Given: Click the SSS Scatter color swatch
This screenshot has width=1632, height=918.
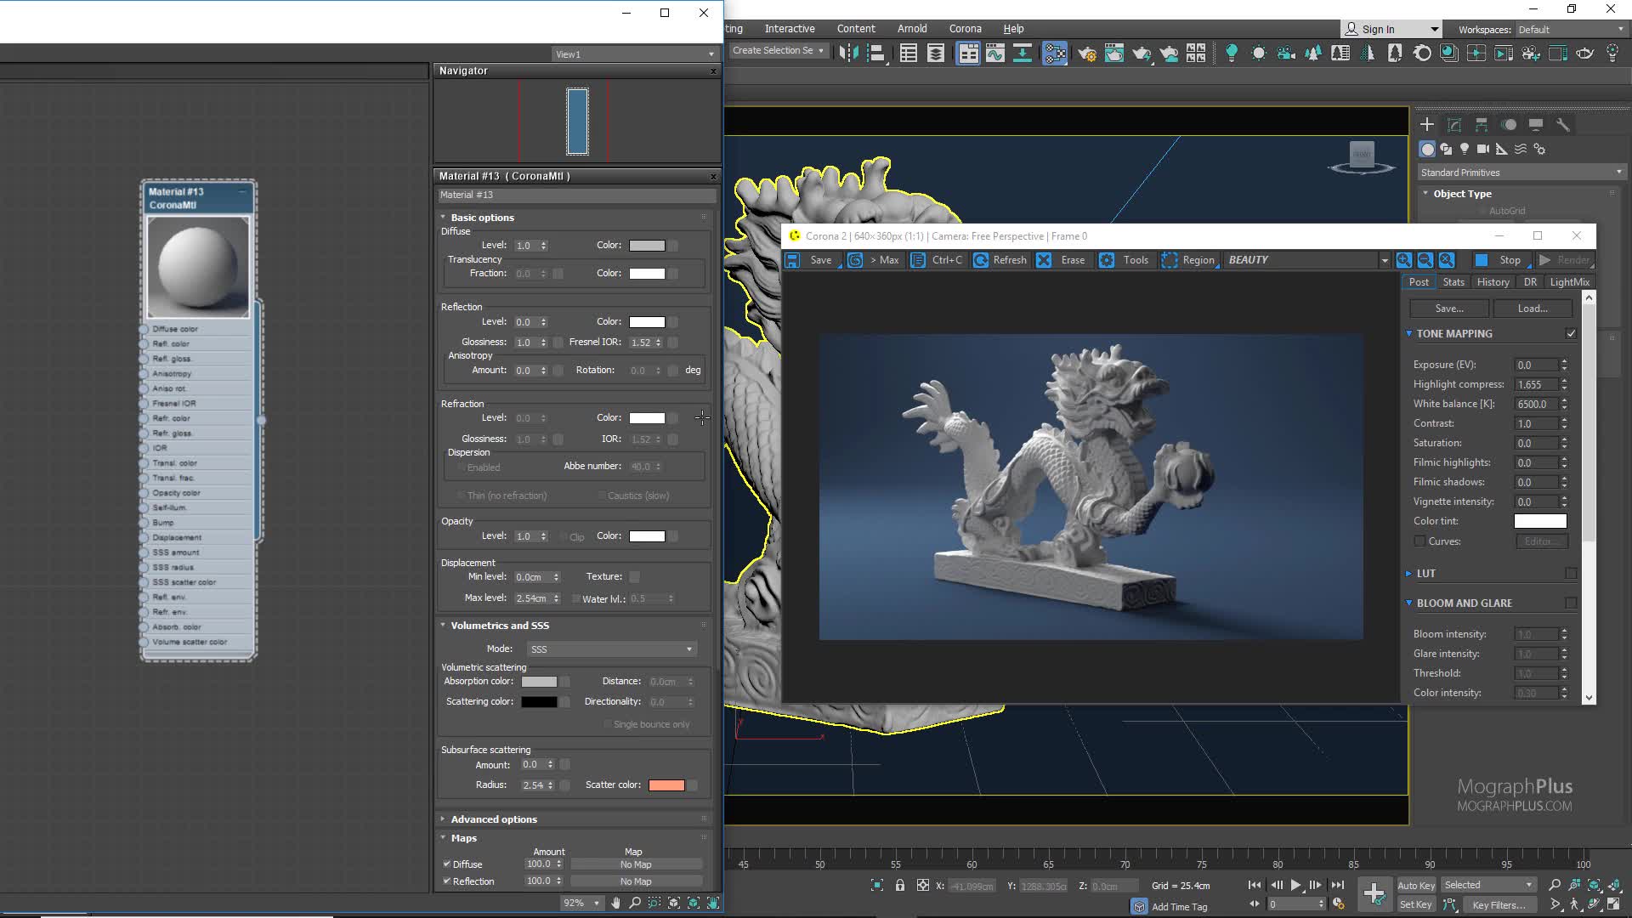Looking at the screenshot, I should 666,785.
